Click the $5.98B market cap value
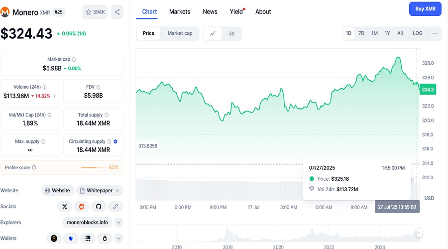Screen dimensions: 448x249 pos(52,68)
